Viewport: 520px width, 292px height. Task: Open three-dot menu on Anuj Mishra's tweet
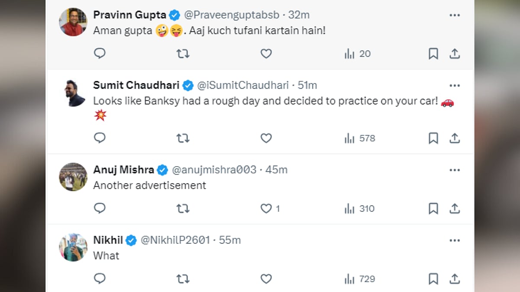(454, 170)
